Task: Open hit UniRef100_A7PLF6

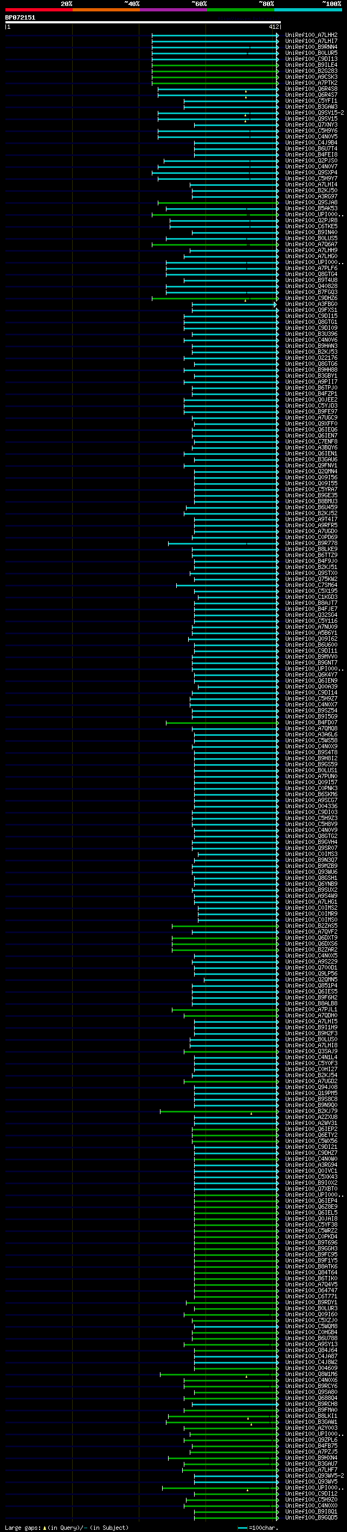Action: (311, 268)
